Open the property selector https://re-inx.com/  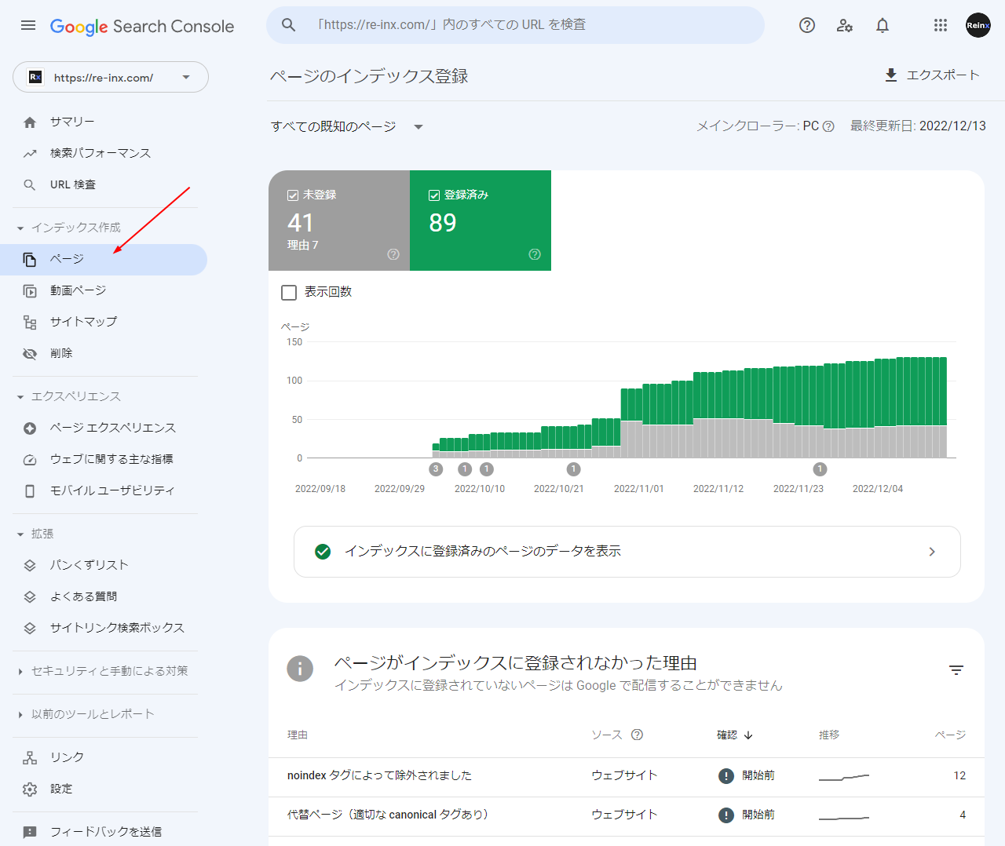(x=111, y=77)
